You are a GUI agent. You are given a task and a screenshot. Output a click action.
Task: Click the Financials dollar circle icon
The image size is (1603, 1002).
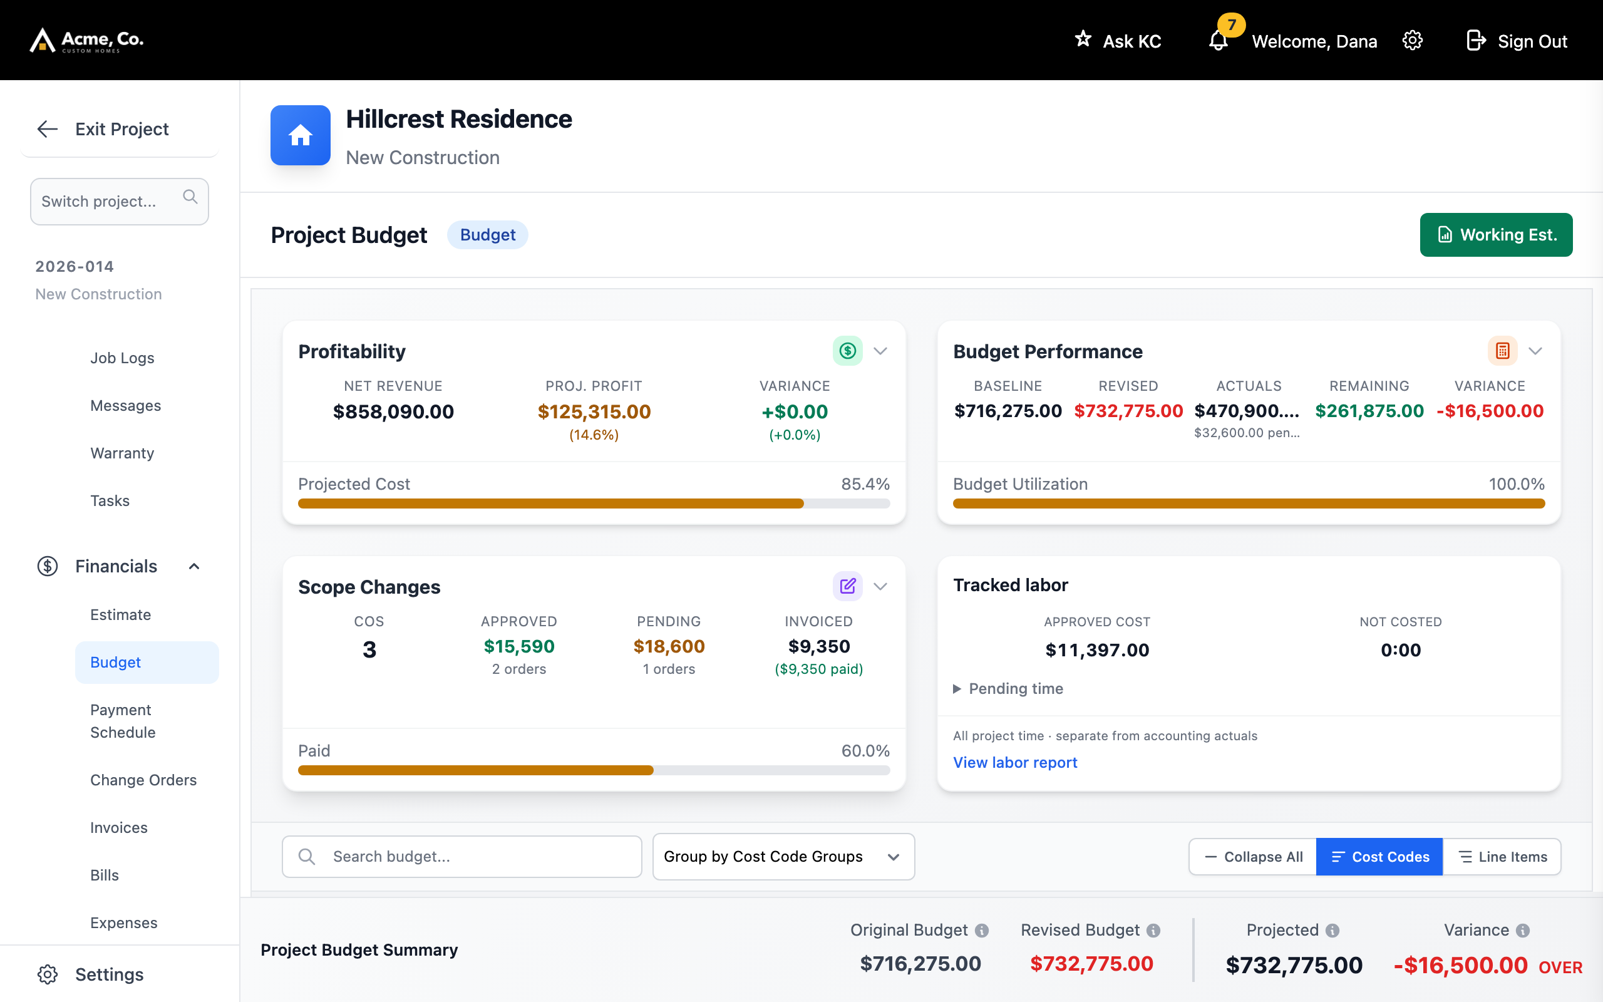coord(48,566)
